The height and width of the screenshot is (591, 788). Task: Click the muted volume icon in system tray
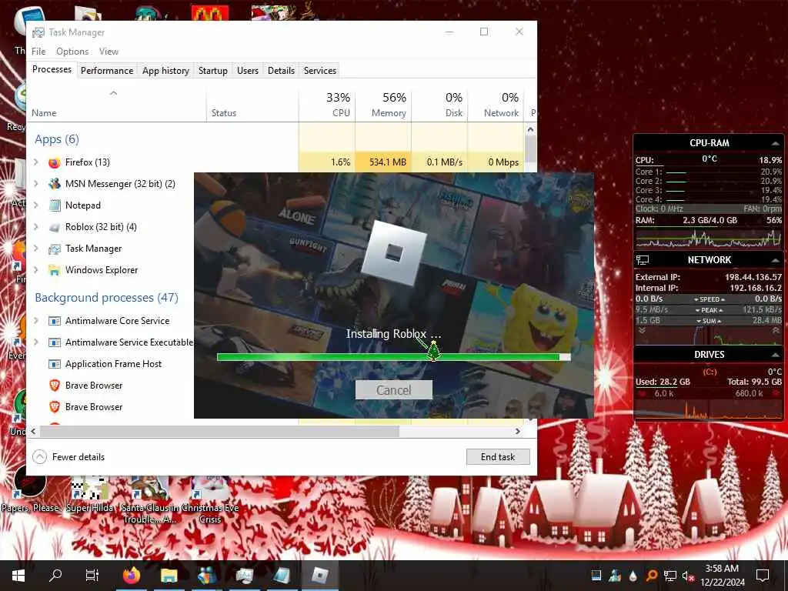pos(688,576)
